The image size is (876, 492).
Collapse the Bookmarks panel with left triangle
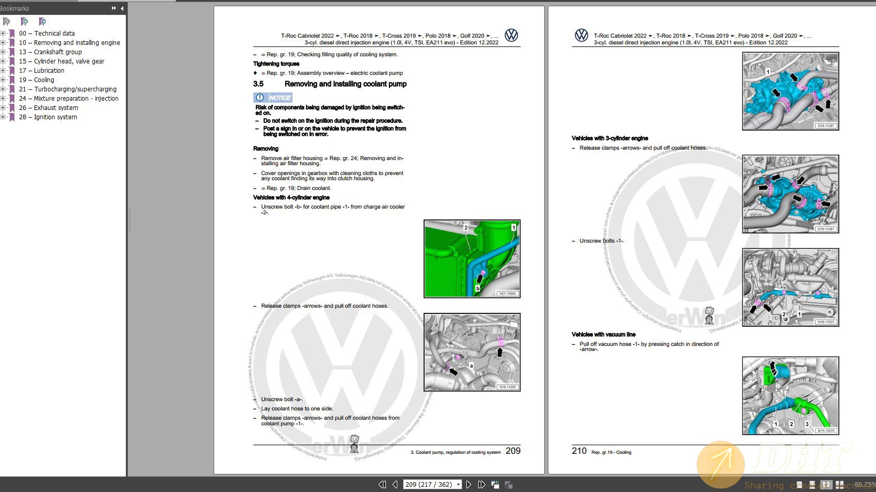coord(122,8)
